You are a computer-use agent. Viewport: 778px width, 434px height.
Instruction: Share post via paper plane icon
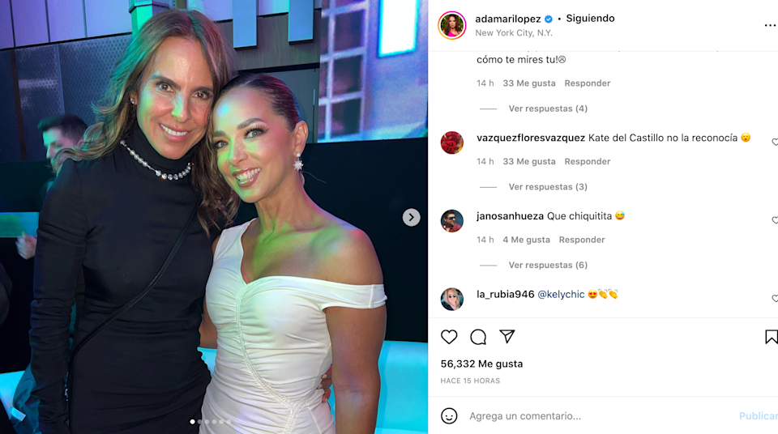click(507, 336)
